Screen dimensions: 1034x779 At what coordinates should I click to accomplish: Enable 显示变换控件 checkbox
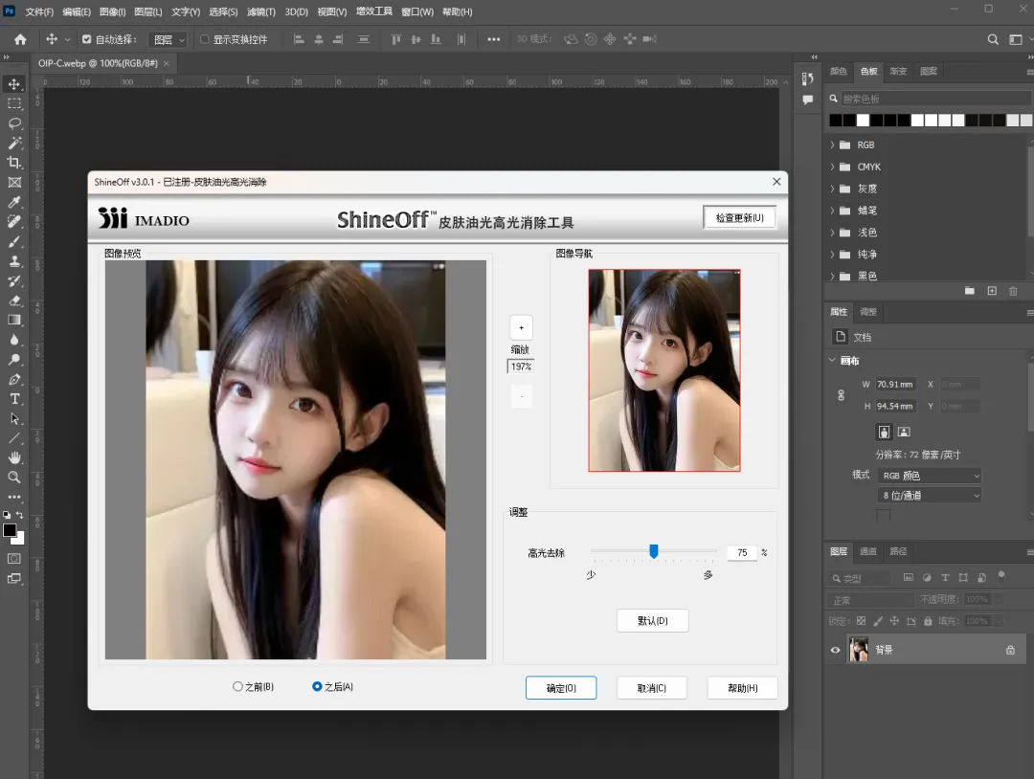[205, 39]
